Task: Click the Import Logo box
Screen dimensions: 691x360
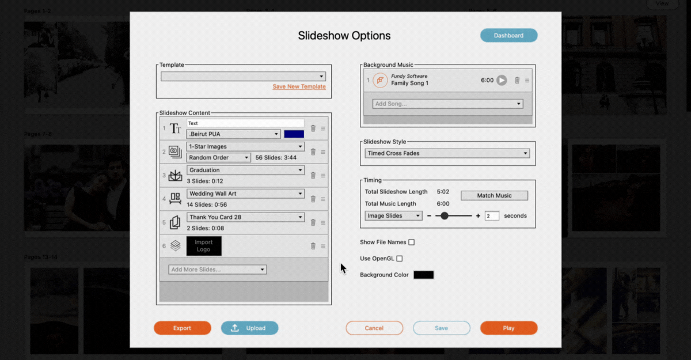Action: pos(204,246)
